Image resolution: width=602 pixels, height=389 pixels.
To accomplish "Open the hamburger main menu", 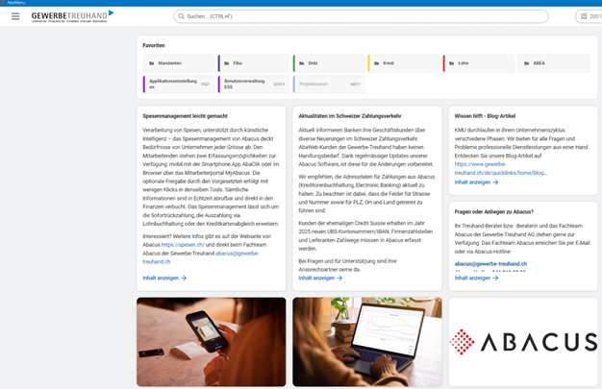I will pyautogui.click(x=15, y=16).
